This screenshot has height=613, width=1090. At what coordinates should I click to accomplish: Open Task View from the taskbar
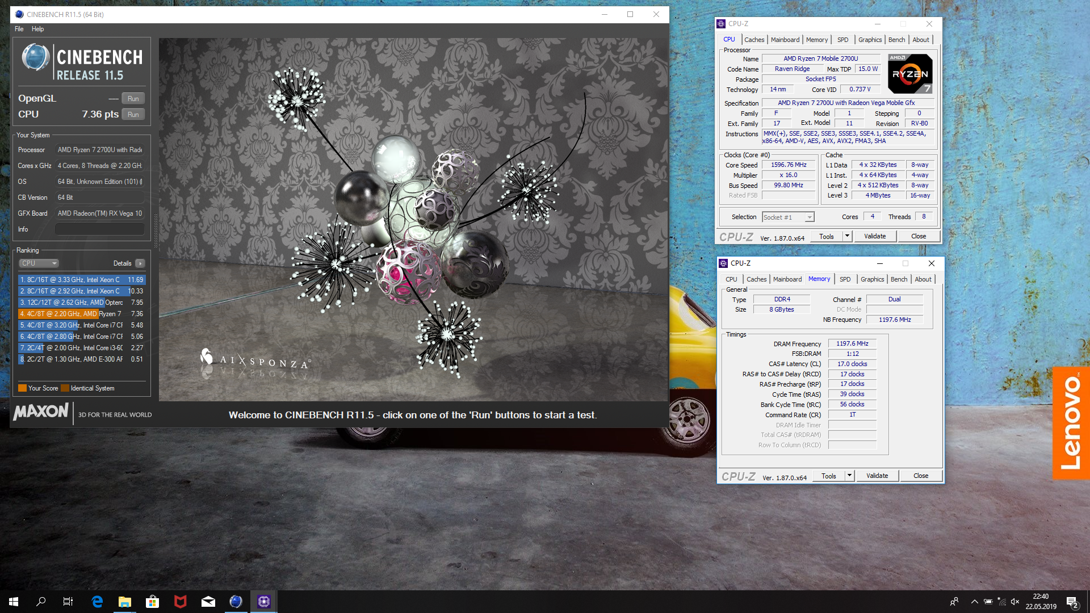coord(68,602)
